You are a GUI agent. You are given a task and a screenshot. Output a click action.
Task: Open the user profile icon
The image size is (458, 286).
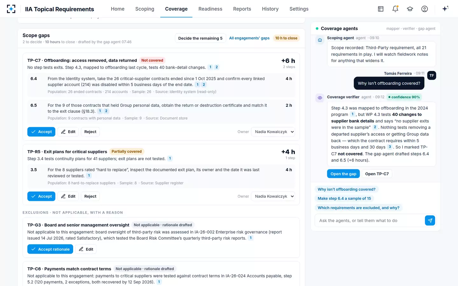point(425,9)
